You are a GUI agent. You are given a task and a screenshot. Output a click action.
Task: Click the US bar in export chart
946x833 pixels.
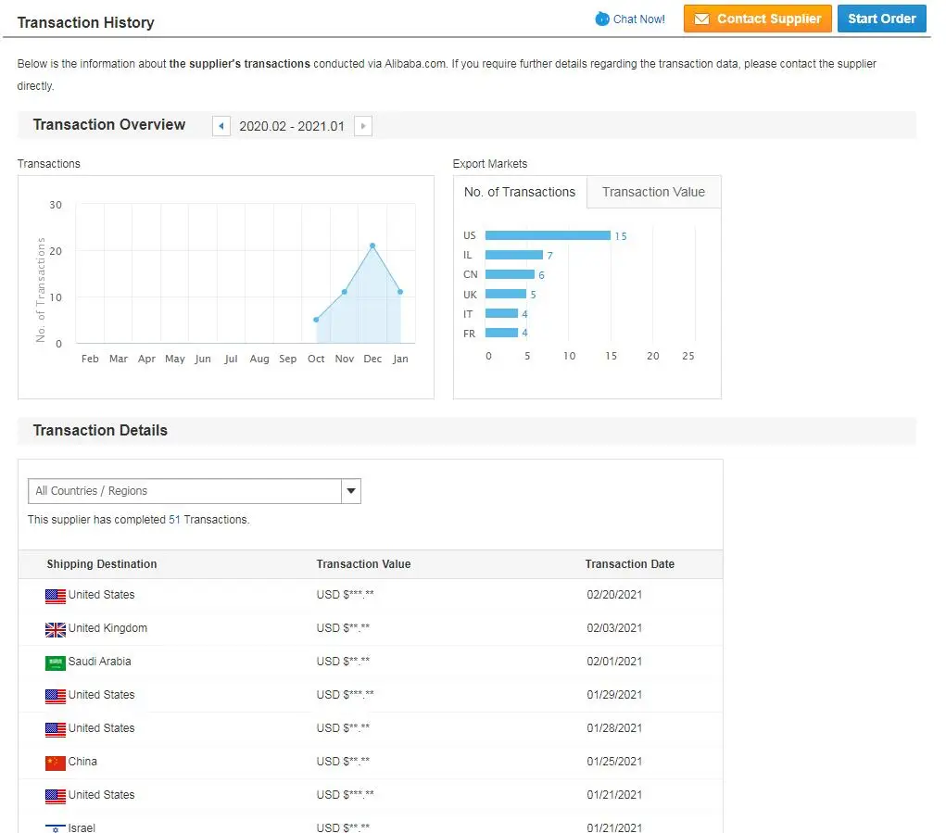point(547,235)
